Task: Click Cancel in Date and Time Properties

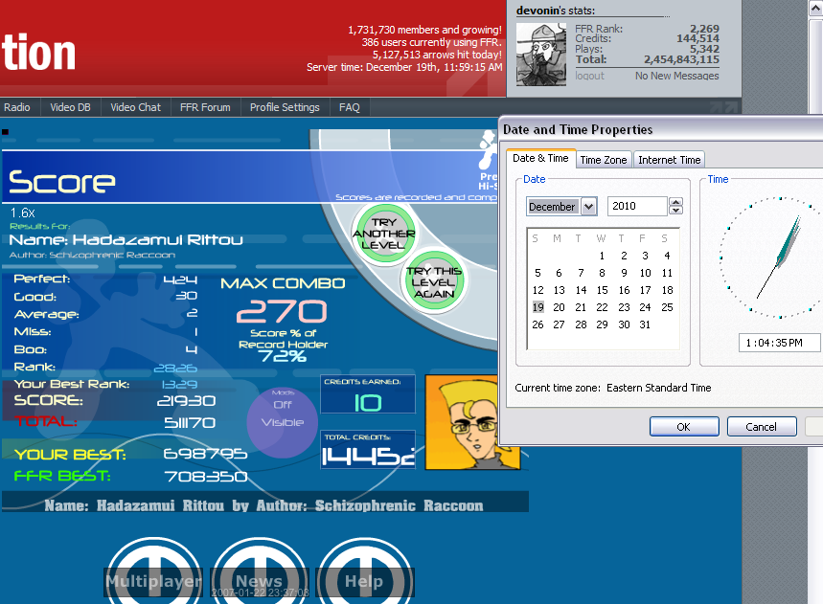Action: point(762,426)
